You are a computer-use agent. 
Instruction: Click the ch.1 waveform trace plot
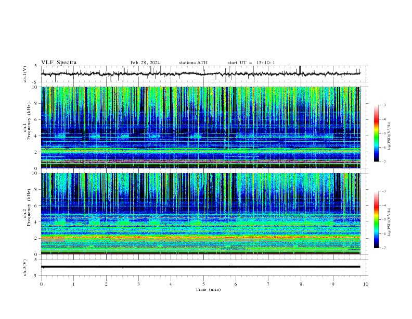point(201,74)
